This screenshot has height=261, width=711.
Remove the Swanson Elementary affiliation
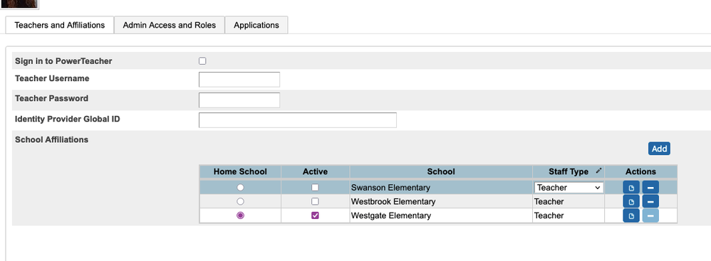pos(650,187)
